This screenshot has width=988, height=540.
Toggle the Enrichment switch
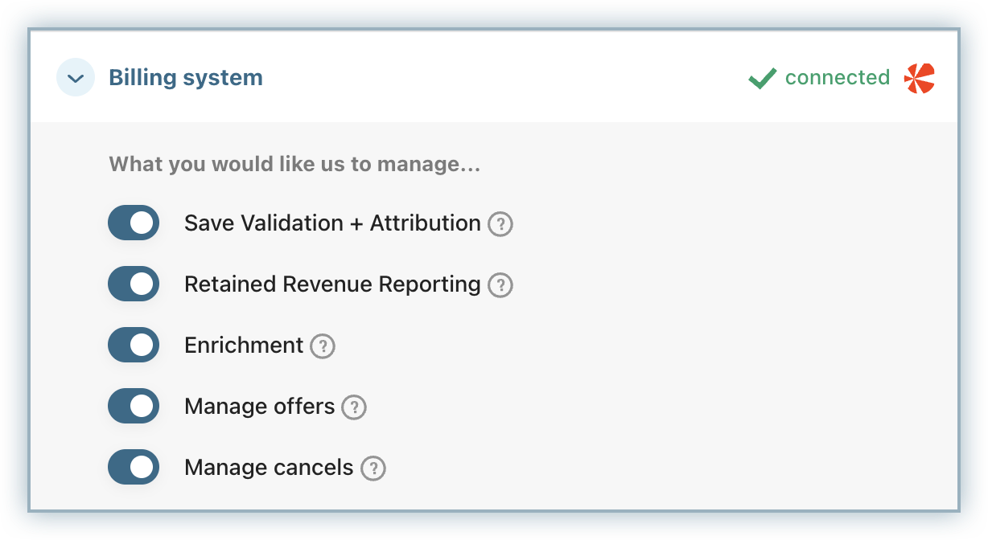tap(134, 345)
